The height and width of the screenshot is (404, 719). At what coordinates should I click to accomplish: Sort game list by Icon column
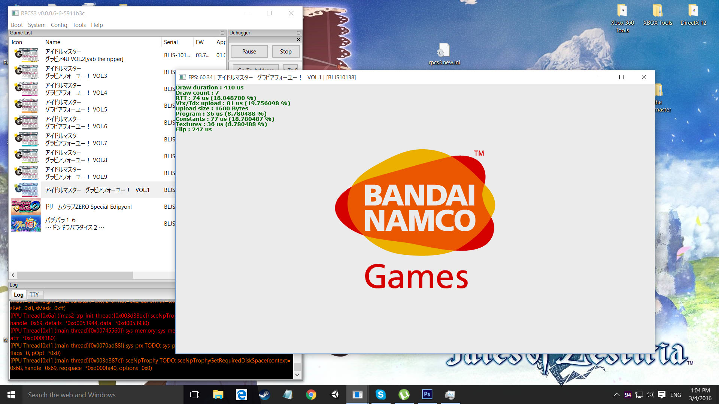26,42
